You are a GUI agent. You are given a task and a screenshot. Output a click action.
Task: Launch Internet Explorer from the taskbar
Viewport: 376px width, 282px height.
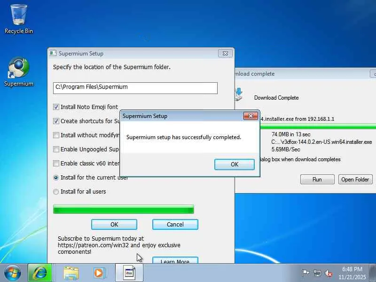point(40,273)
